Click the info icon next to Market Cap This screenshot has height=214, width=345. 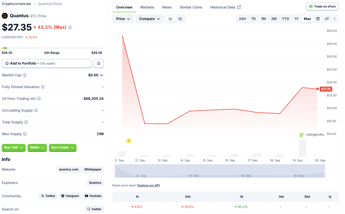tap(25, 75)
